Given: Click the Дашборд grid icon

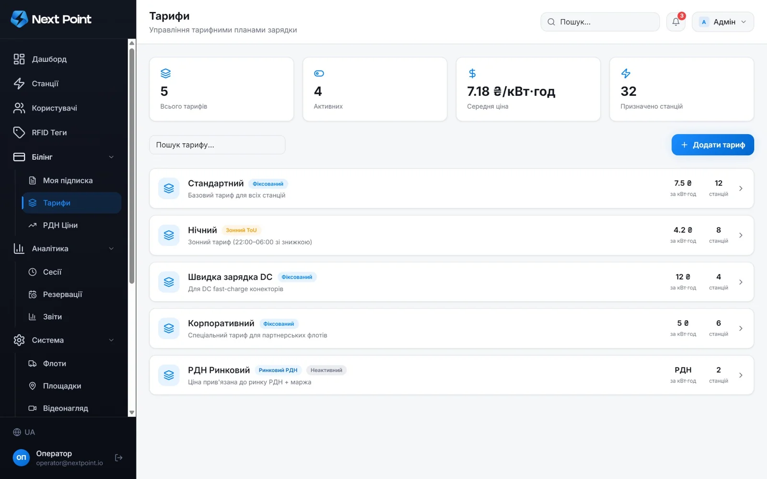Looking at the screenshot, I should click(x=19, y=59).
